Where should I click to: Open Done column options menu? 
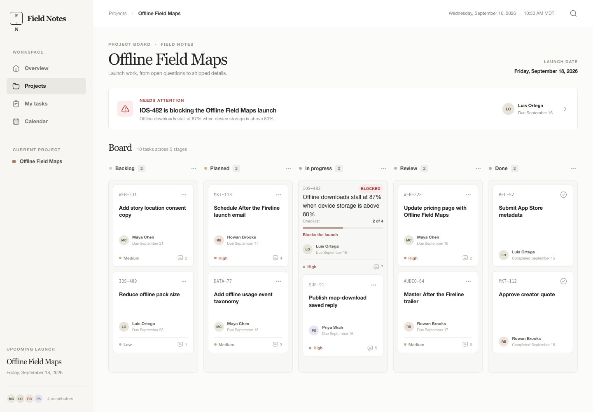[x=574, y=169]
